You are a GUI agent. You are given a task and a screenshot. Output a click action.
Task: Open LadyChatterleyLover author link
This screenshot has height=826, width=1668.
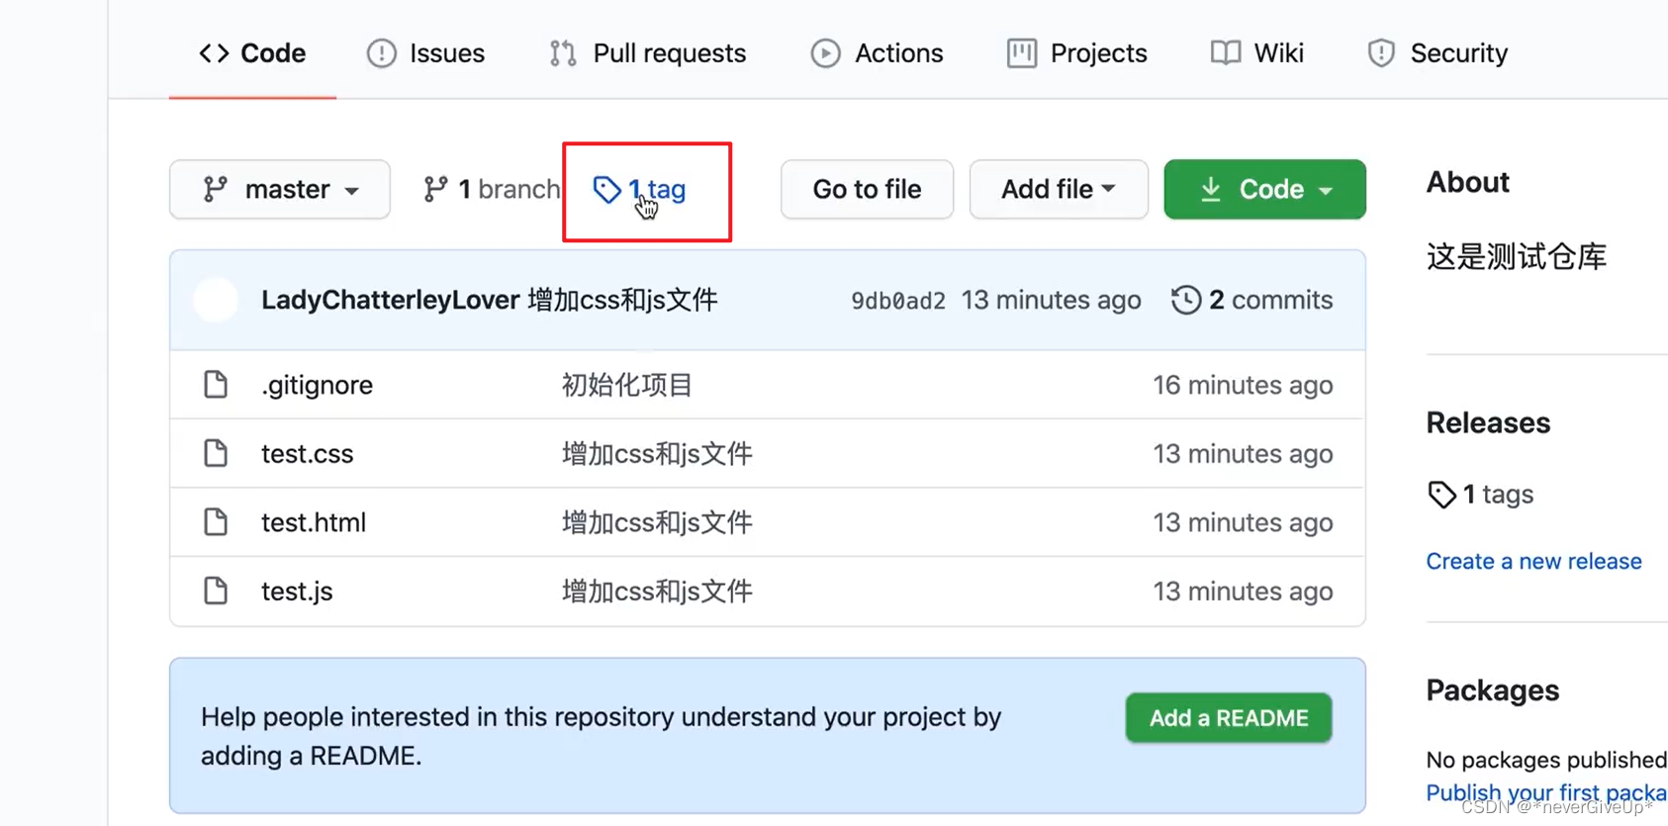[390, 300]
